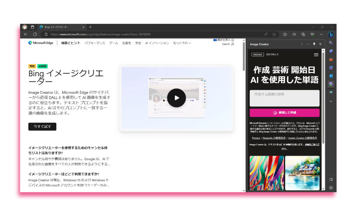The width and height of the screenshot is (352, 216).
Task: Open the Edge profile avatar
Action: [25, 27]
